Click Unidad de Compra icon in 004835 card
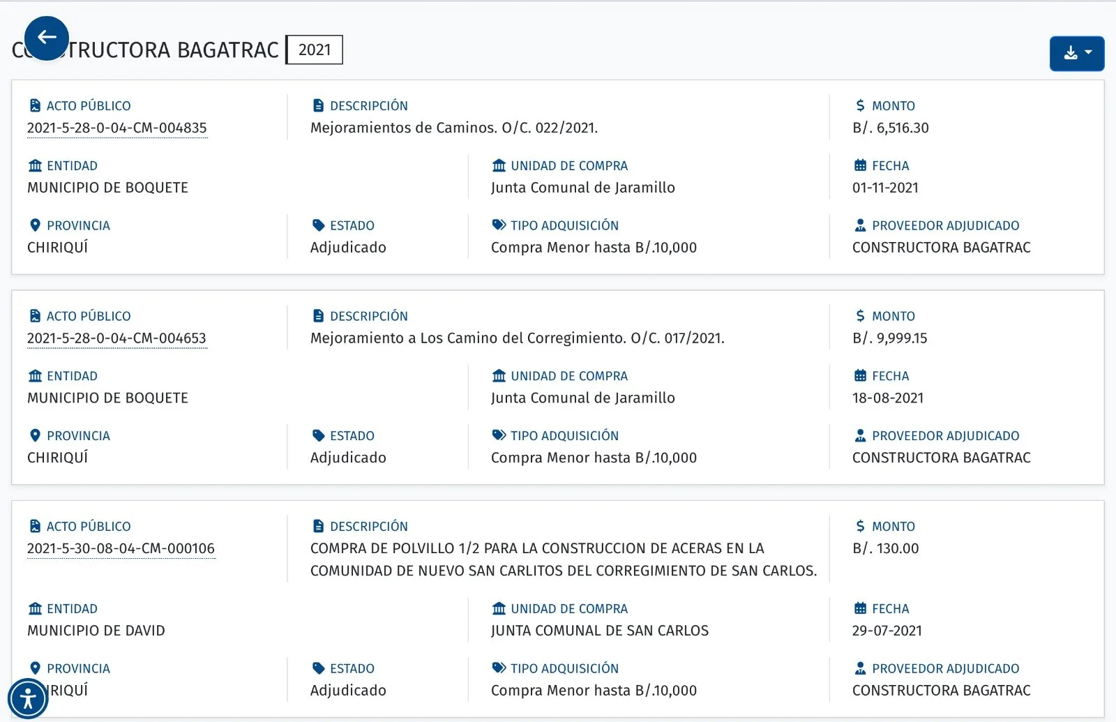 [x=499, y=165]
